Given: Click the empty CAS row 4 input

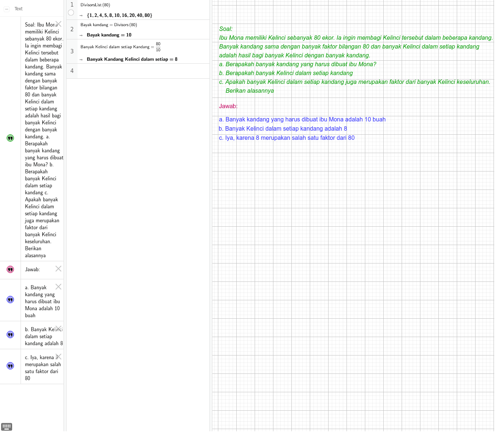Looking at the screenshot, I should pos(143,71).
